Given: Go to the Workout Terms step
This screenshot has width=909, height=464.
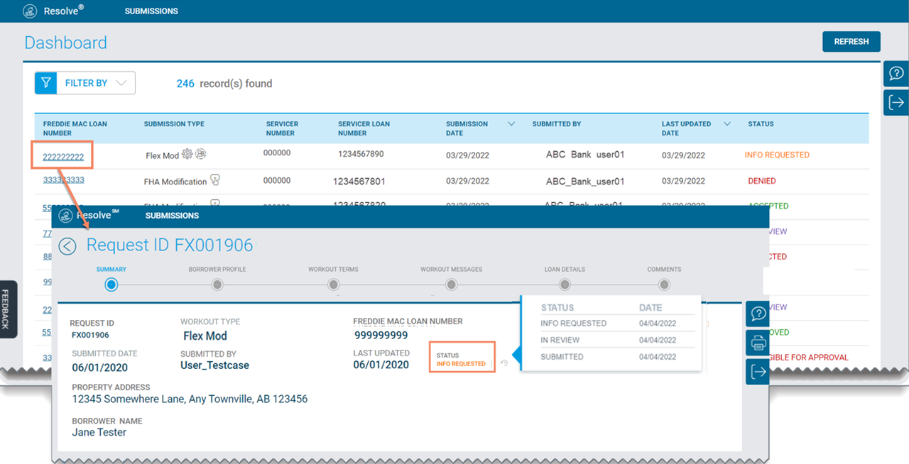Looking at the screenshot, I should click(333, 285).
